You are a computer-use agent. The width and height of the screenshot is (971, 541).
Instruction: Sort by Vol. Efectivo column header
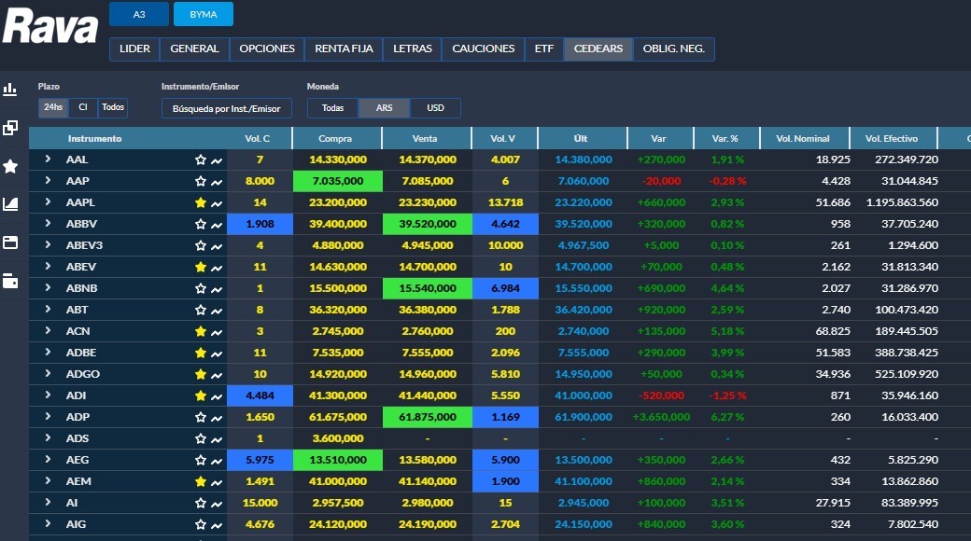[x=892, y=139]
